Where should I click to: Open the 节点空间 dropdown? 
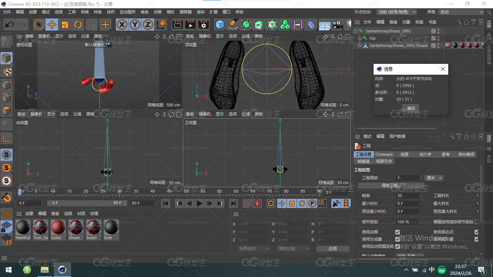397,12
